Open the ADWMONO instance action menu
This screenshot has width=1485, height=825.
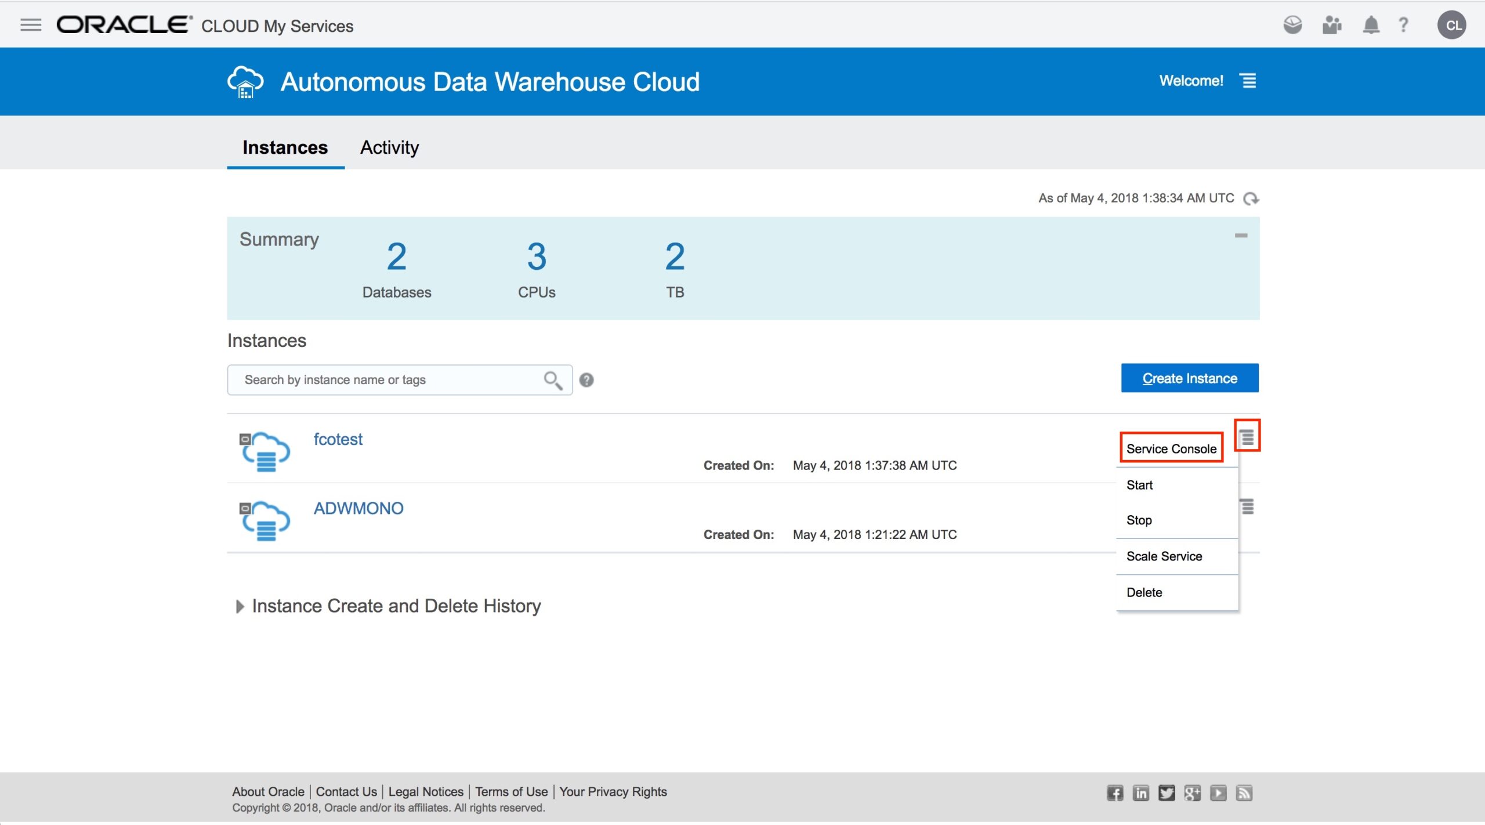click(1247, 506)
